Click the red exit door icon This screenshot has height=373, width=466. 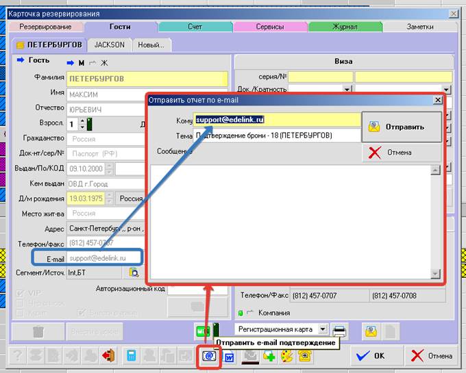pyautogui.click(x=109, y=356)
